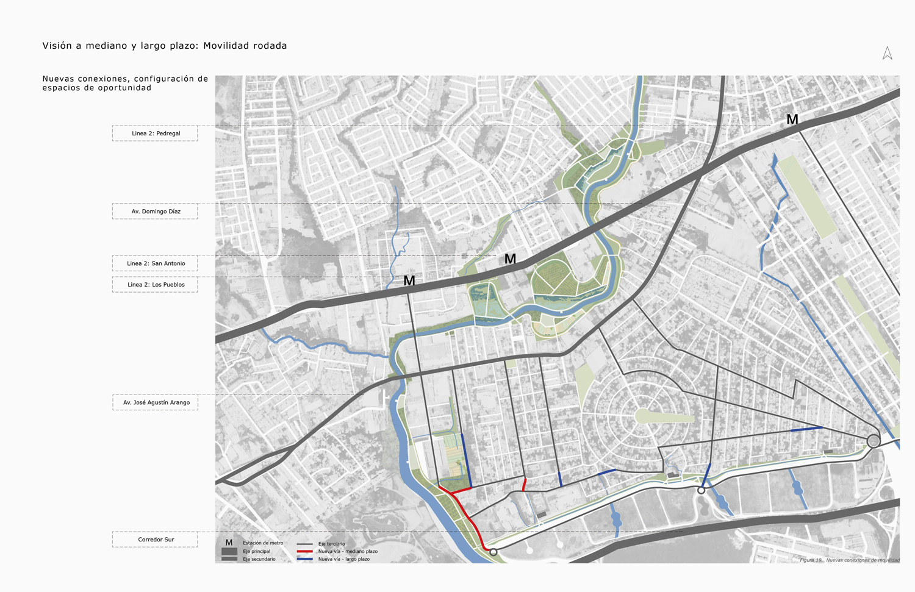The height and width of the screenshot is (592, 915).
Task: Click the 'Figura 19. Nuevas conexiones de movilidad' caption
Action: coord(849,560)
